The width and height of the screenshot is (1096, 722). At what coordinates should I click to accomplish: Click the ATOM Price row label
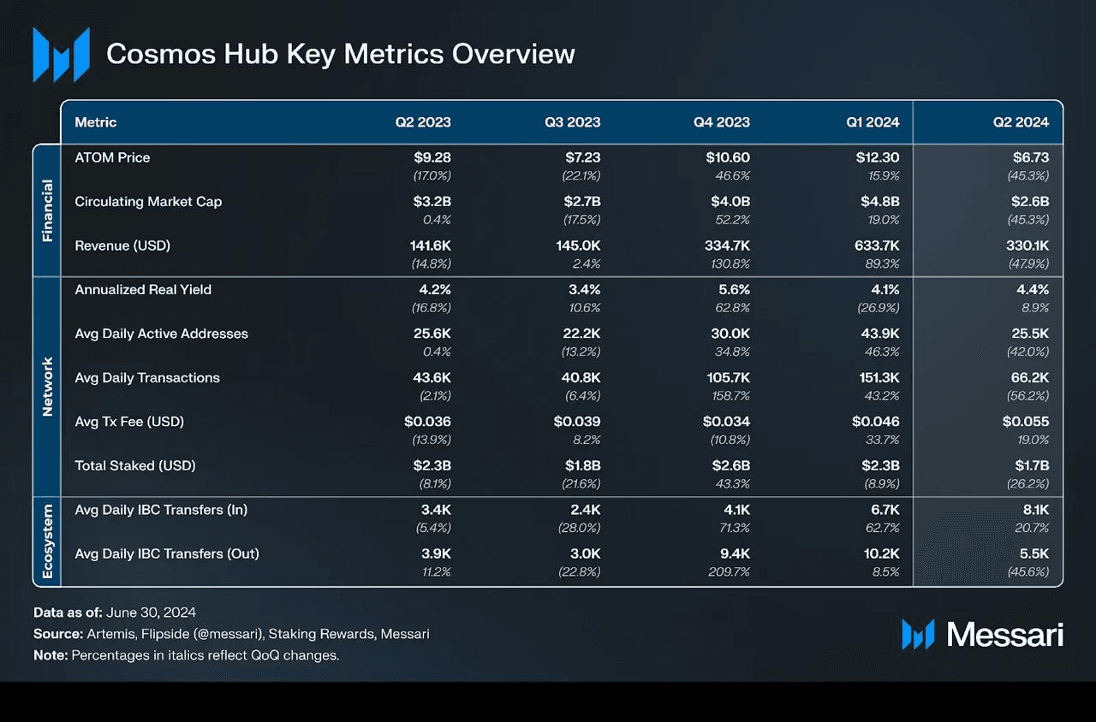112,157
